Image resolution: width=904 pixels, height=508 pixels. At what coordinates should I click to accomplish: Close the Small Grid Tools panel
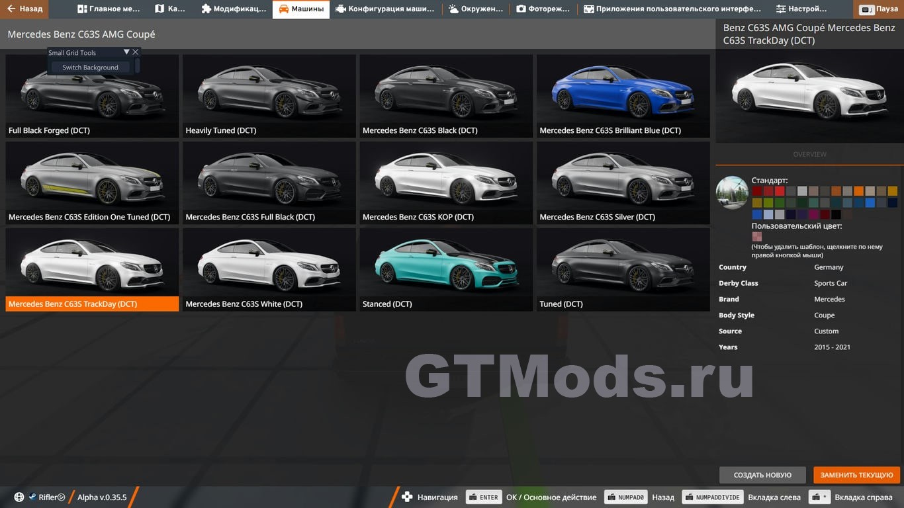coord(136,52)
